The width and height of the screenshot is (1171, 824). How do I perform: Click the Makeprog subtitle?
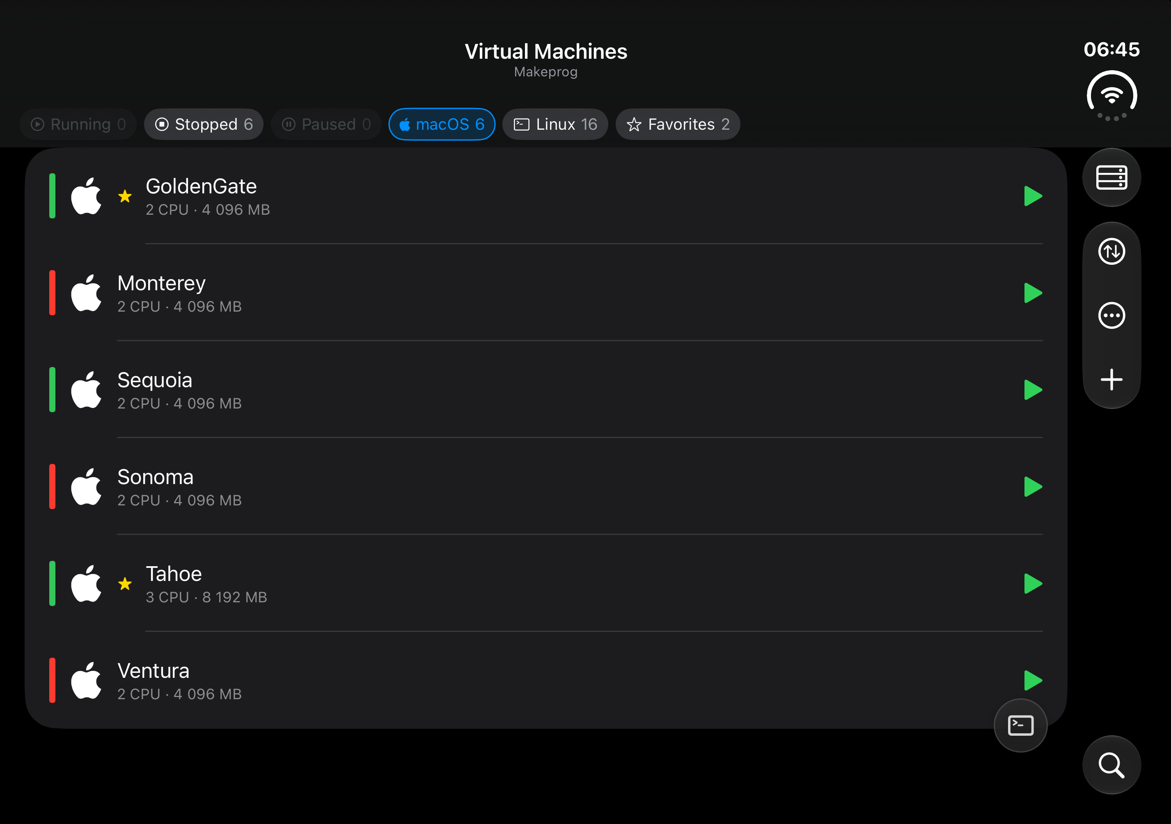546,72
